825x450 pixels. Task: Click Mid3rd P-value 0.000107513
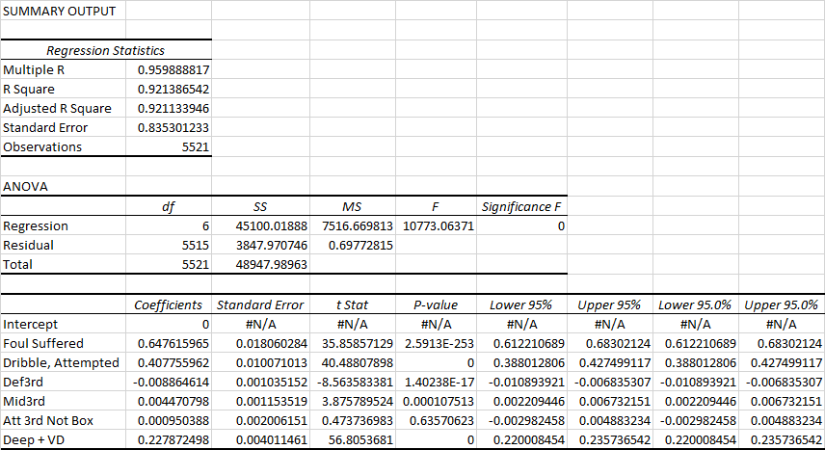437,401
